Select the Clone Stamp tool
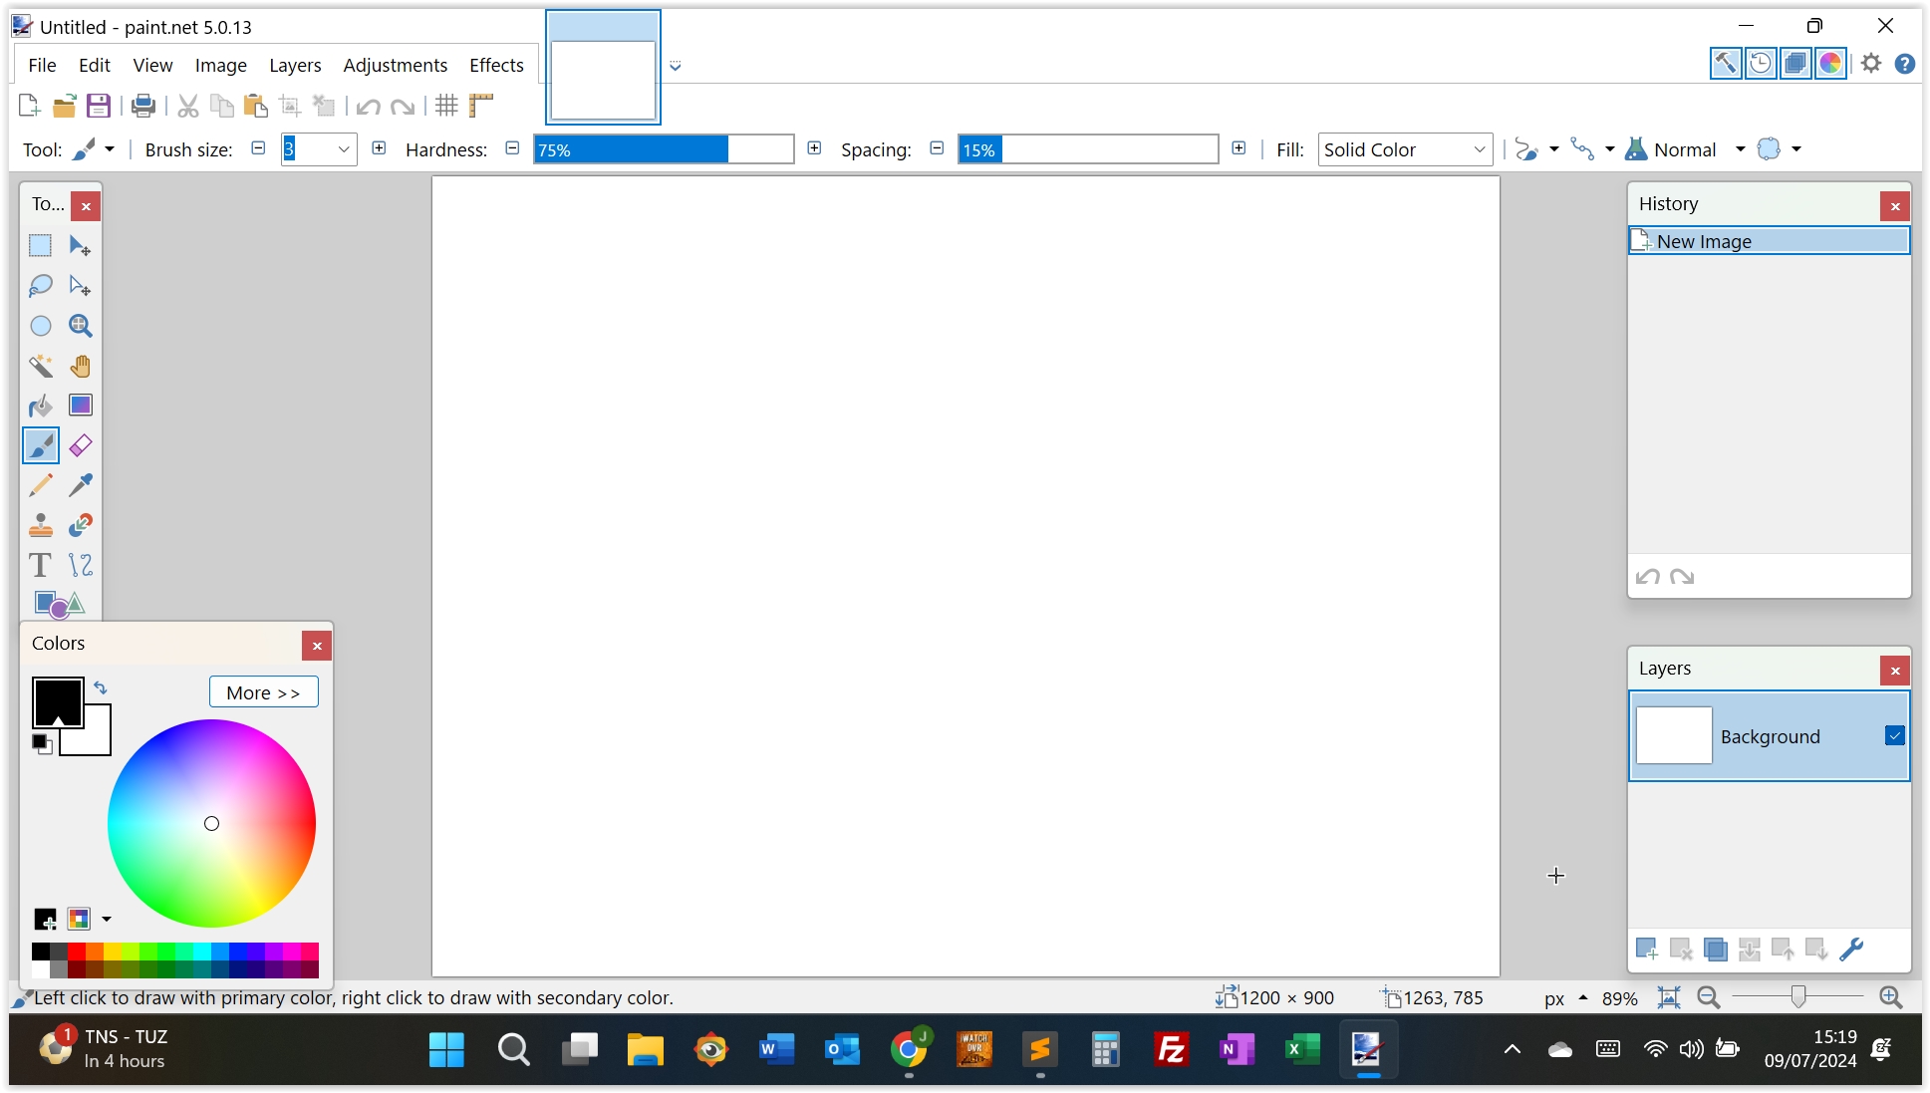The image size is (1930, 1093). [x=41, y=525]
